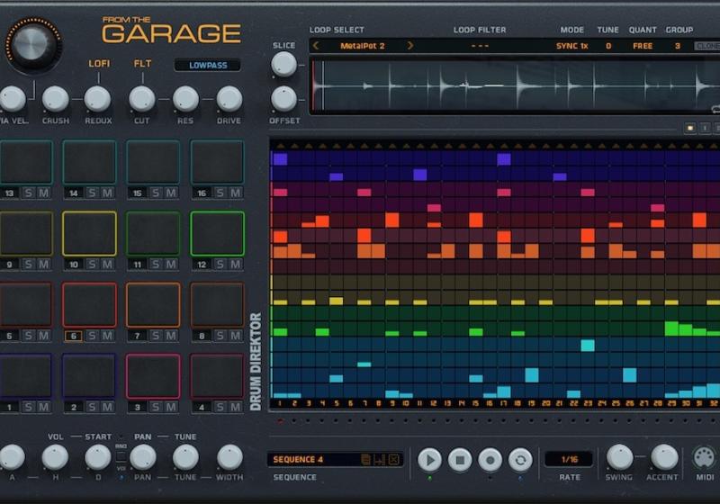Toggle the RND button near the Start knob
Image resolution: width=720 pixels, height=504 pixels.
(x=121, y=454)
